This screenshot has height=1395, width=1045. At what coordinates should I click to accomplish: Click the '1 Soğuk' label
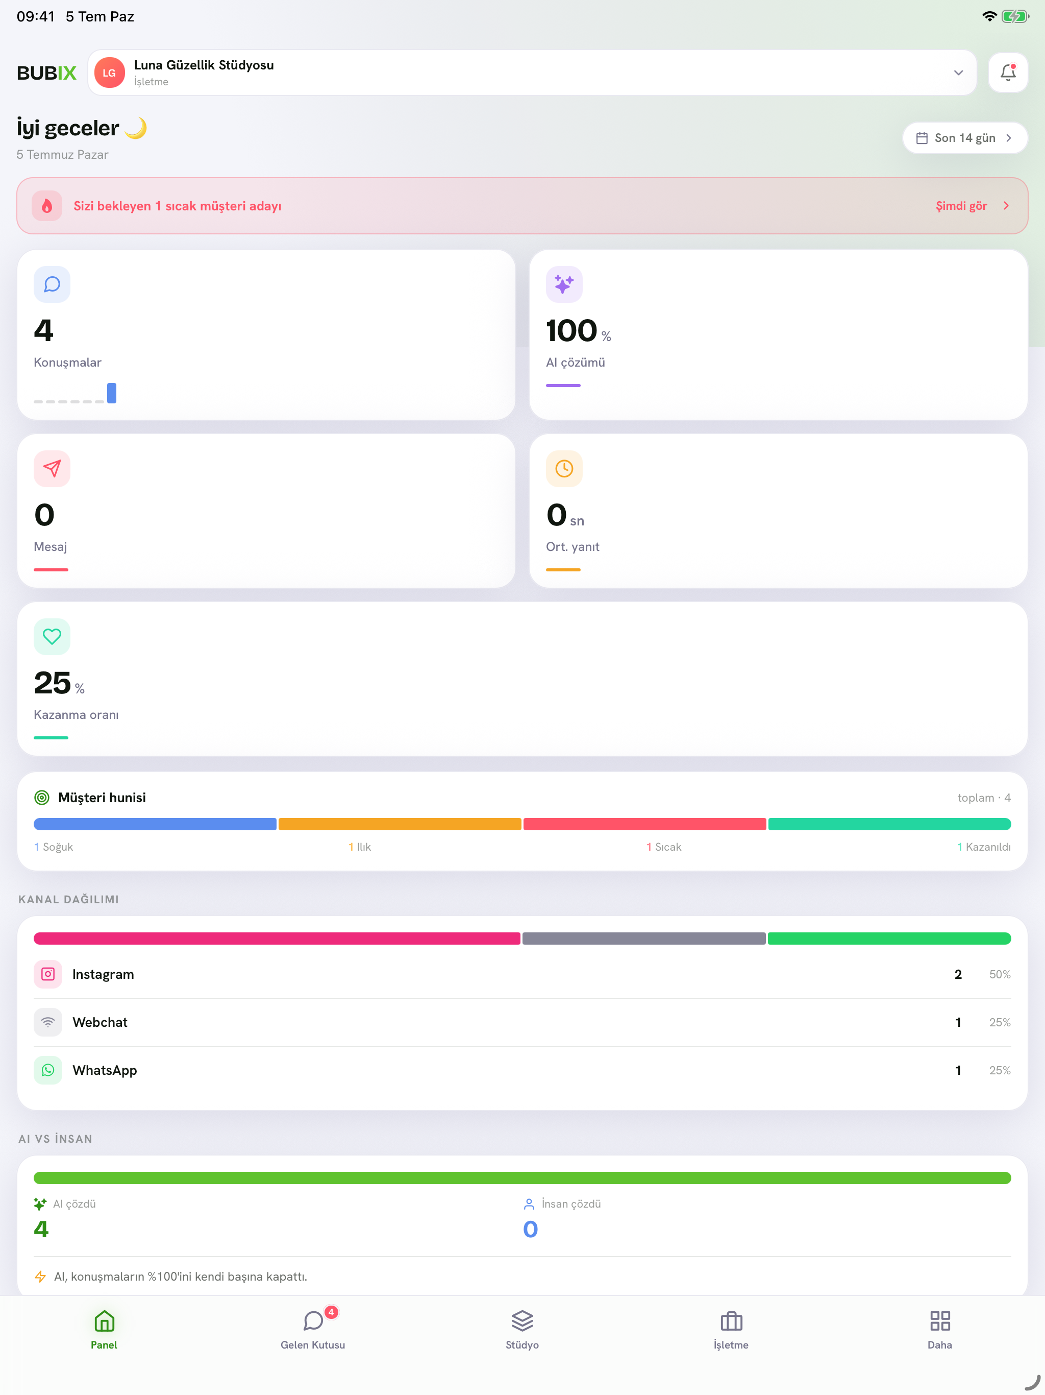[54, 847]
